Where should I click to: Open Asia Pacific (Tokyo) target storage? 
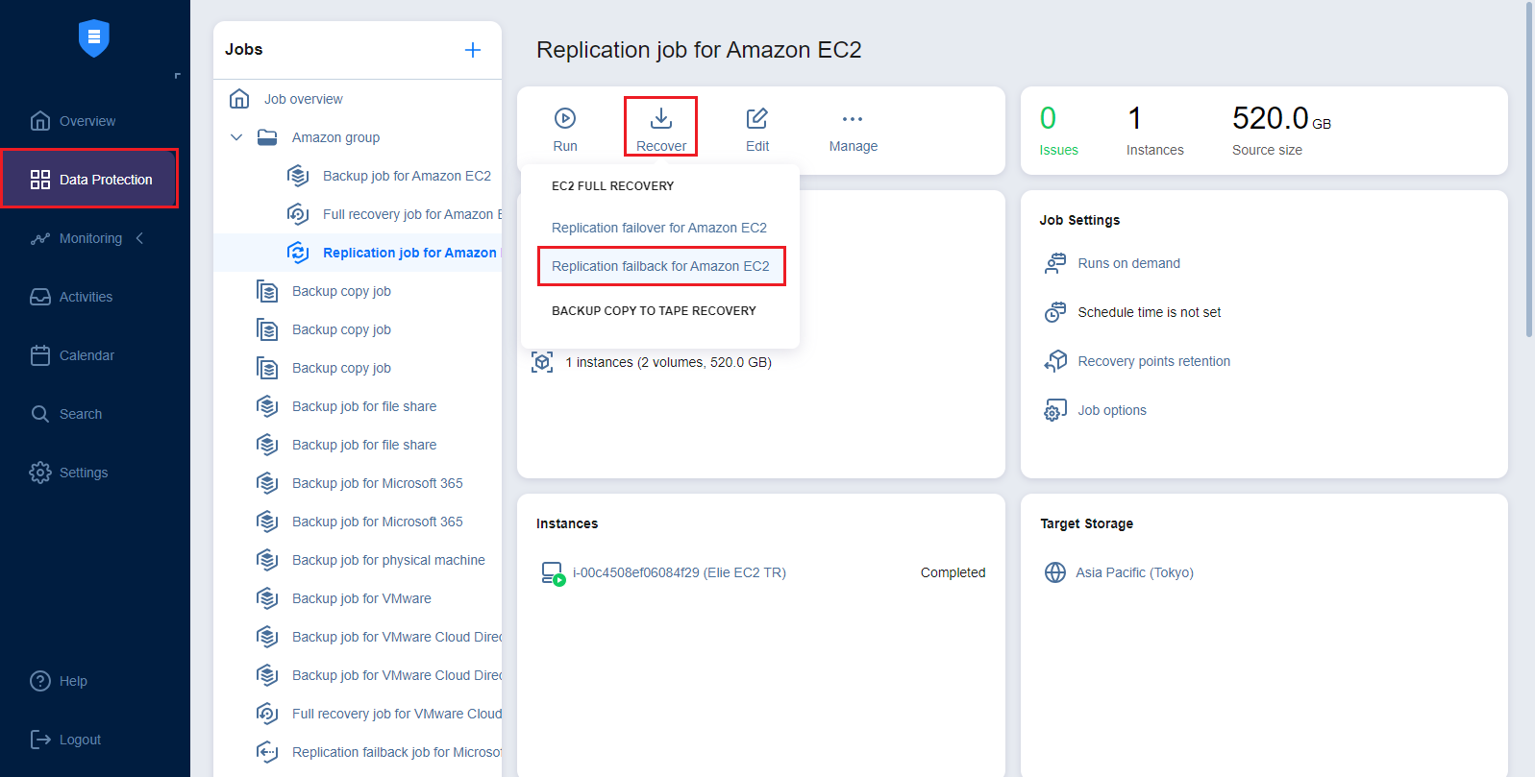point(1134,572)
